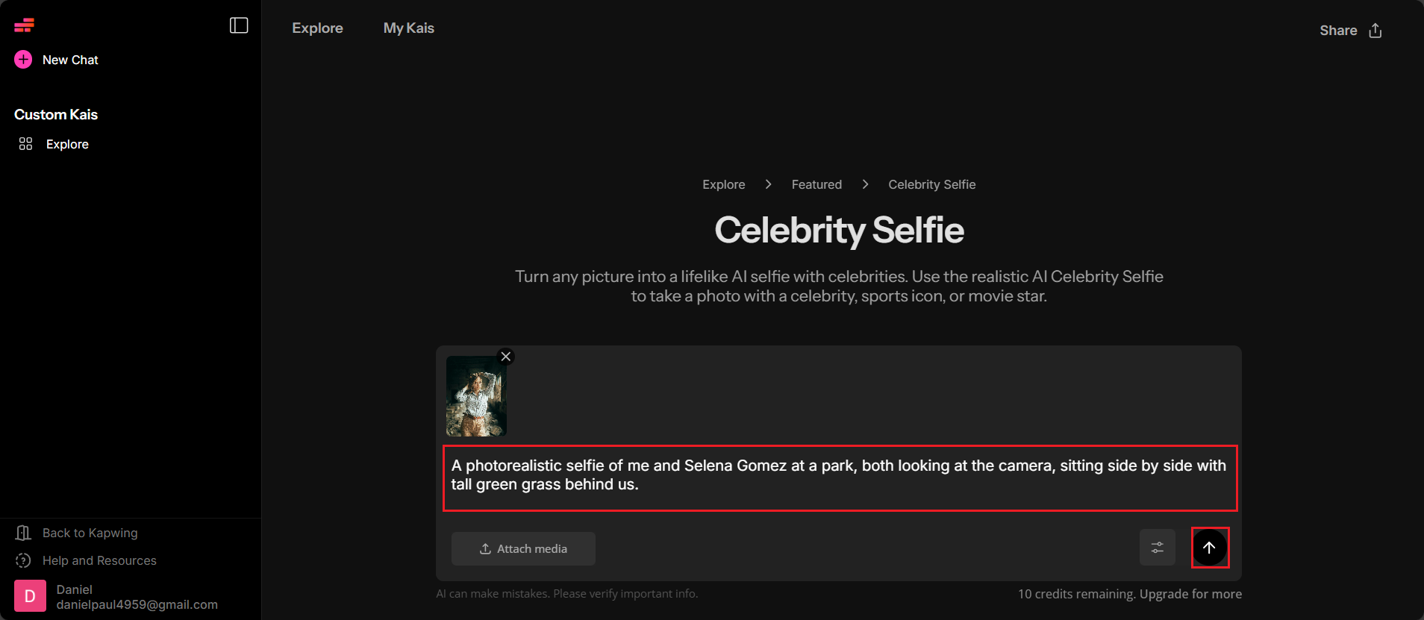Go to Explore in the breadcrumb
1424x620 pixels.
click(723, 184)
